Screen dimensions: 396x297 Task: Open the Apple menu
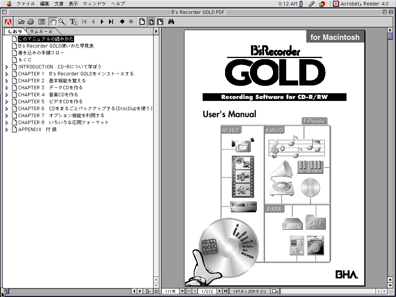pos(9,3)
